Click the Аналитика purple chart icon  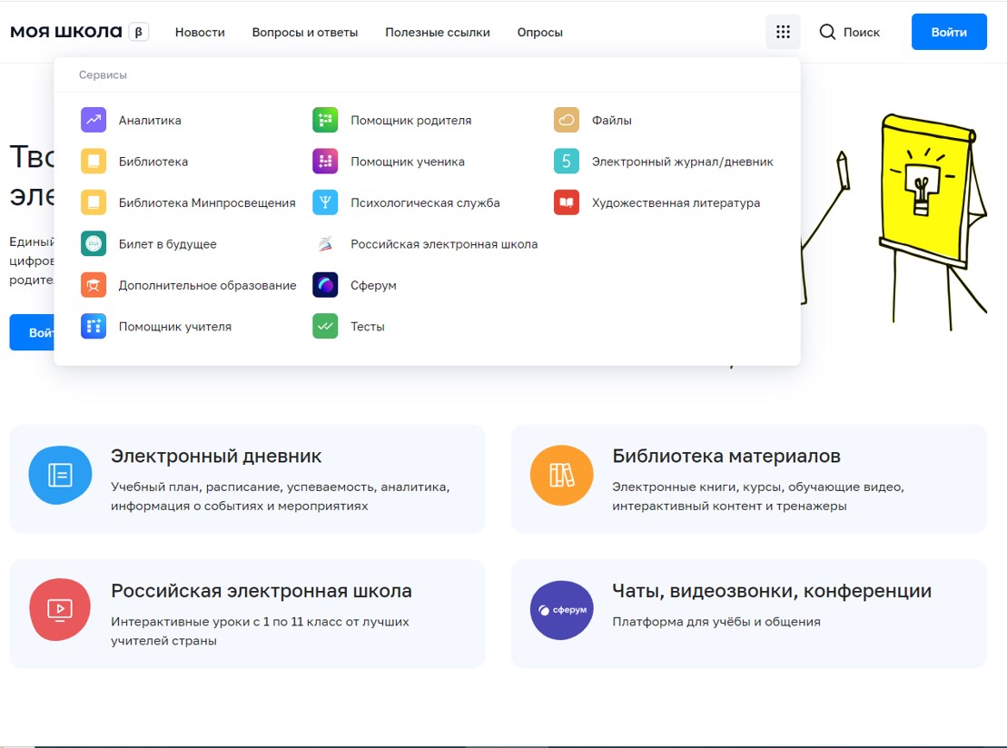coord(94,120)
